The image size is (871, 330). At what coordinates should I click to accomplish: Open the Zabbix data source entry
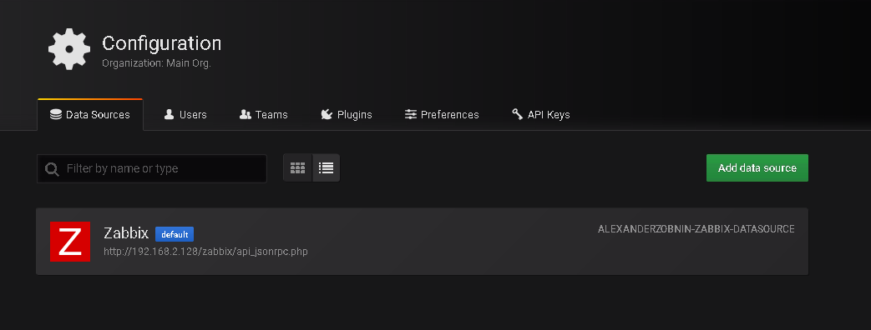click(x=423, y=242)
